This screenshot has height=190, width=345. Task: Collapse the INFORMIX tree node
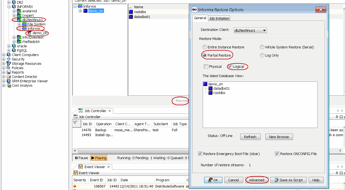[9, 7]
